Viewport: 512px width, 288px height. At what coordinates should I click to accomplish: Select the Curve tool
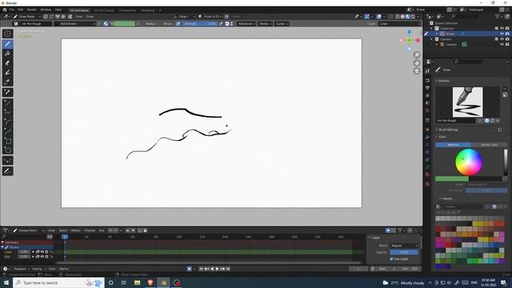click(7, 131)
